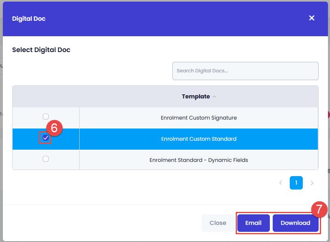This screenshot has height=242, width=330.
Task: Toggle the sort chevron beside Template
Action: (x=215, y=97)
